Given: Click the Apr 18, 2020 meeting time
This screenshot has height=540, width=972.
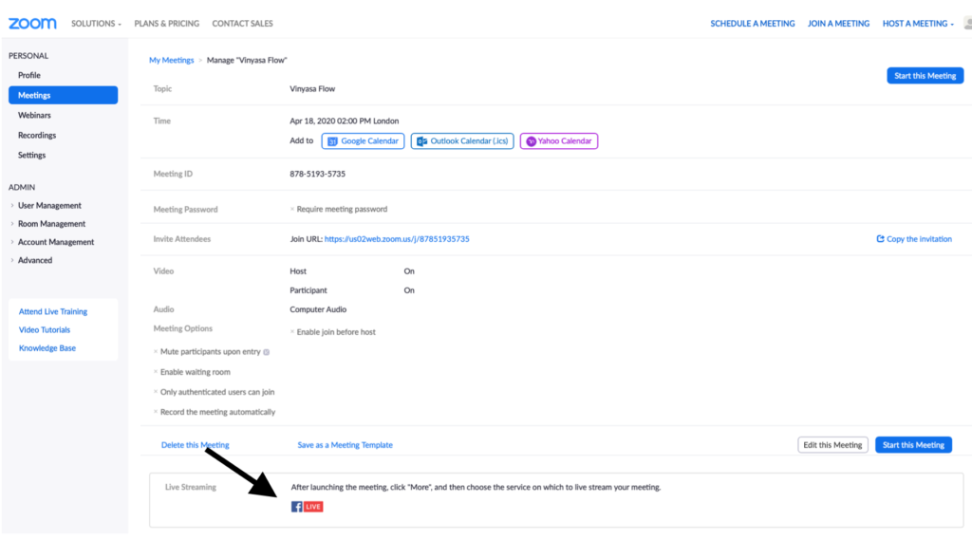Looking at the screenshot, I should point(344,121).
